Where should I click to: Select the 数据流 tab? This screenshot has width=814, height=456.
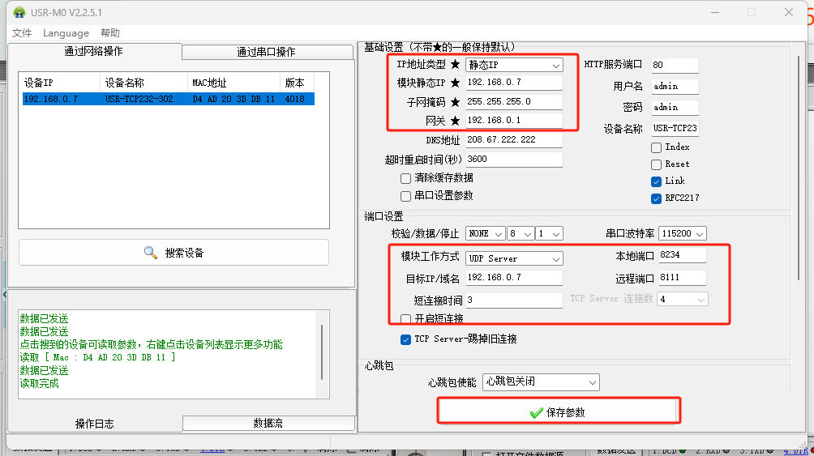click(x=268, y=423)
